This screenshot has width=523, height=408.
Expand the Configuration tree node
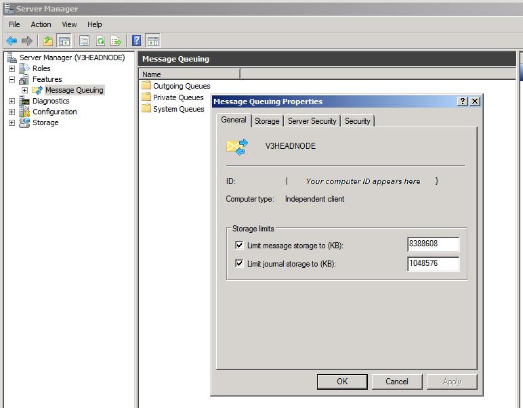coord(12,112)
